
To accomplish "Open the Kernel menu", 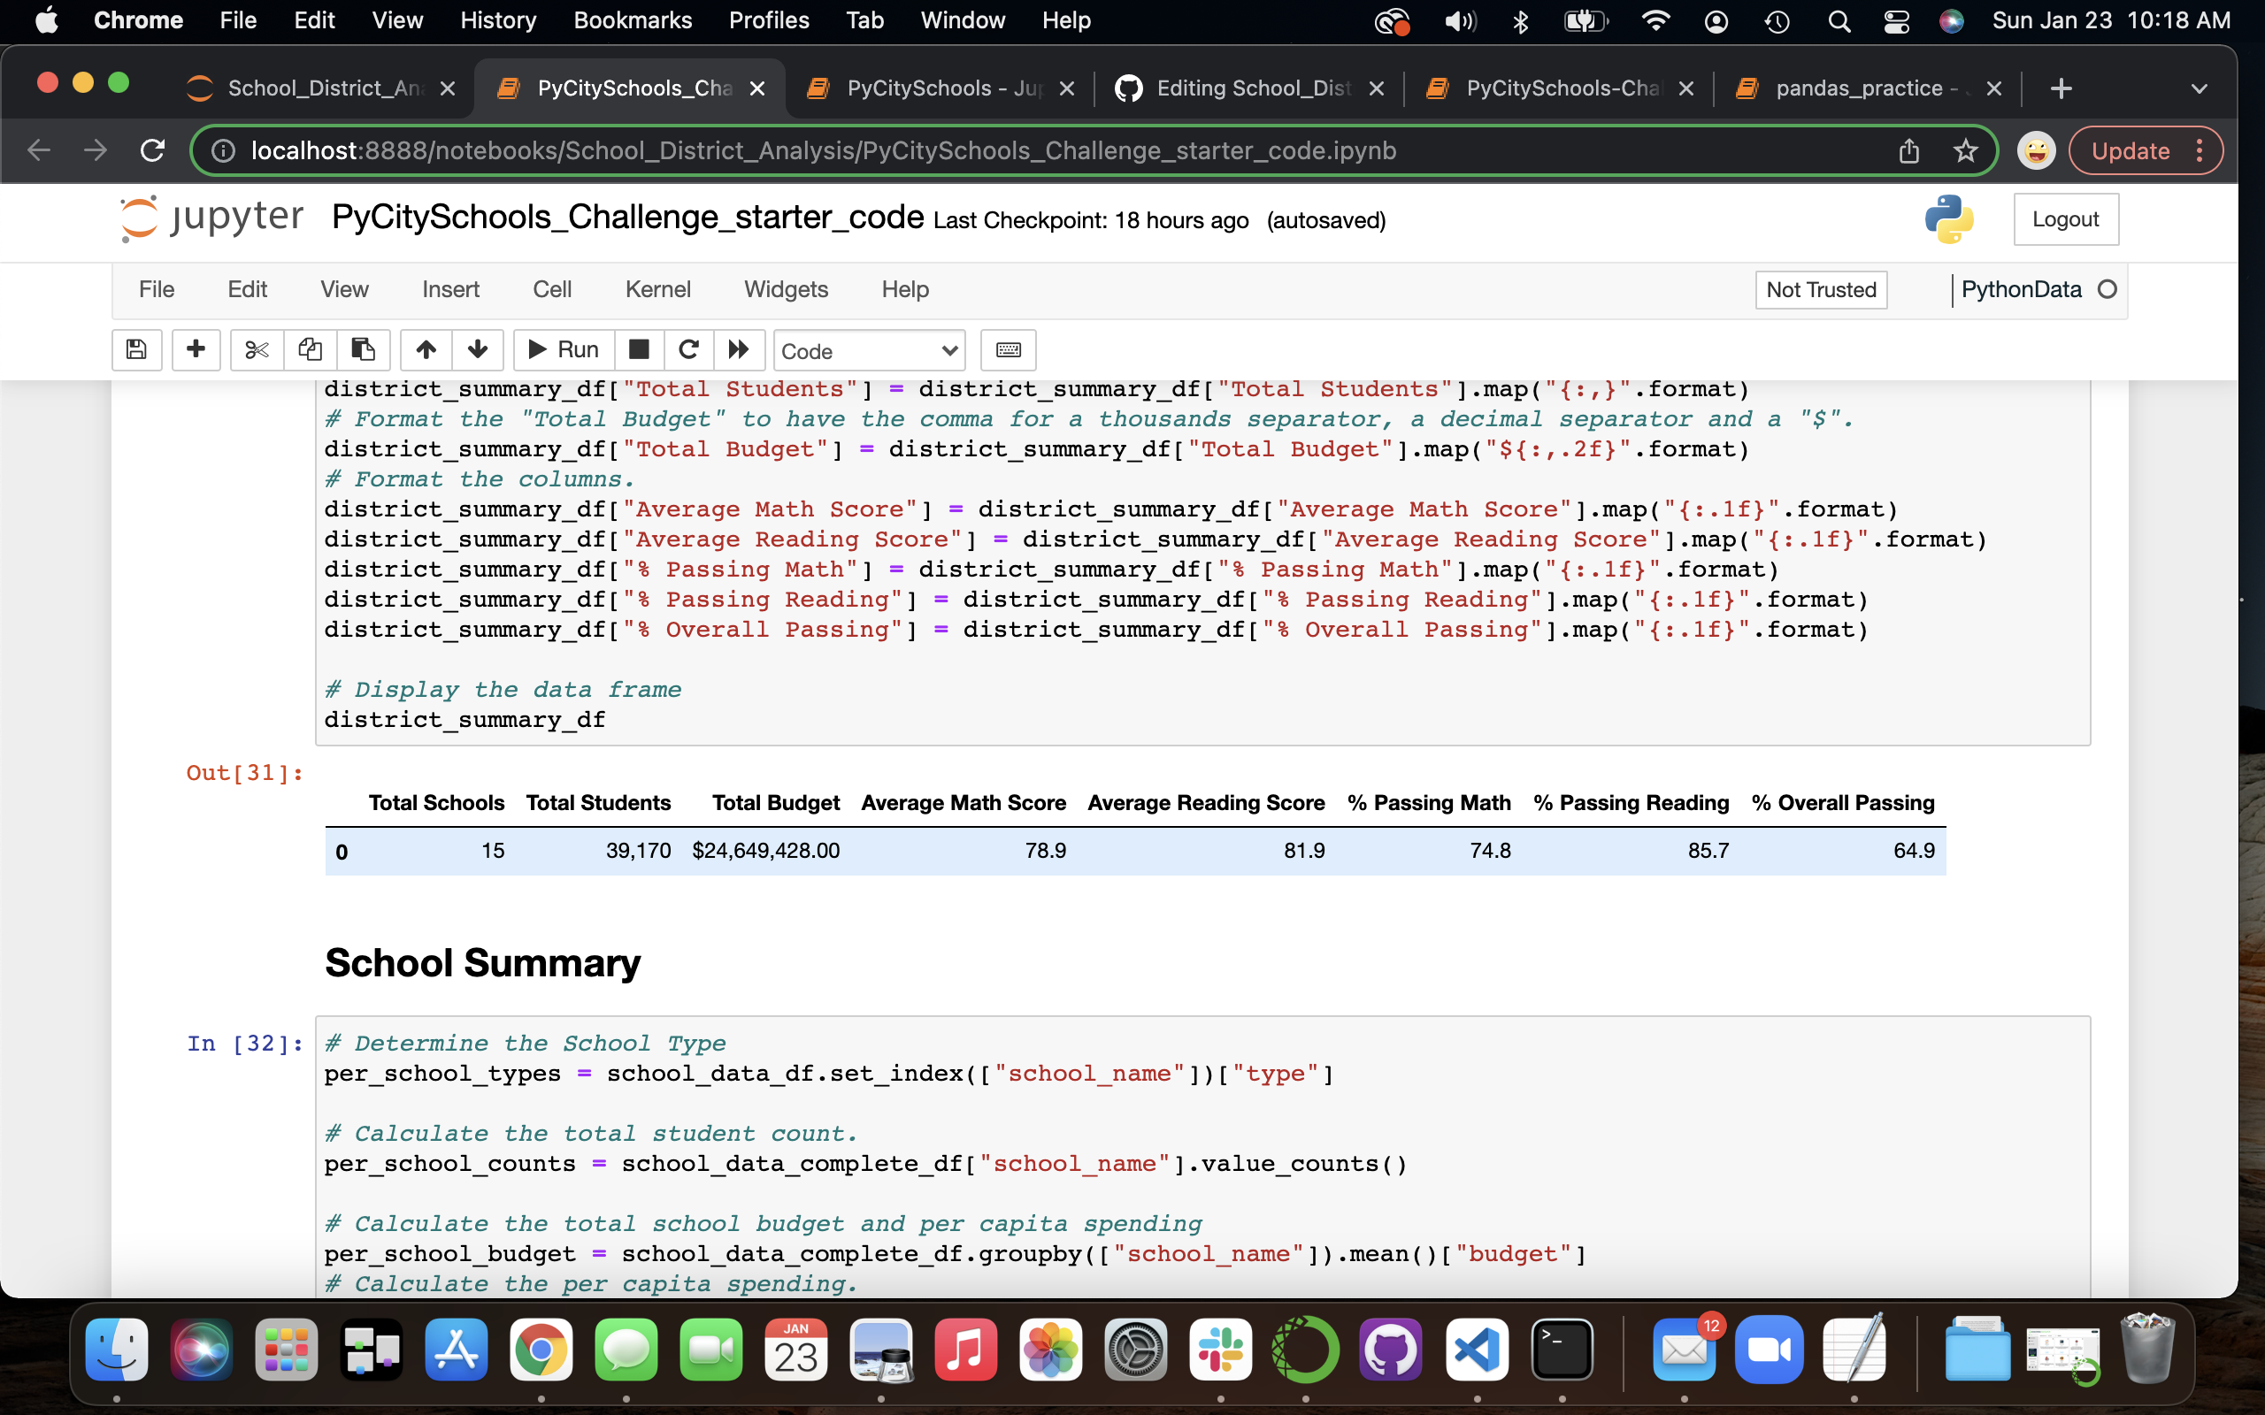I will pyautogui.click(x=658, y=289).
